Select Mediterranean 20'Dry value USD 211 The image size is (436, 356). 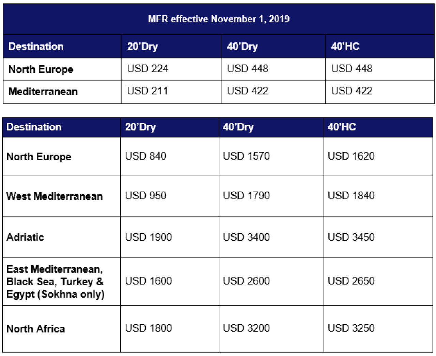(171, 92)
